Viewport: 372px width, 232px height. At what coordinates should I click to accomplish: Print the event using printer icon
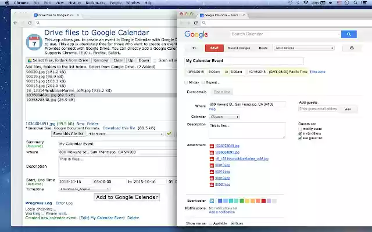pyautogui.click(x=352, y=48)
